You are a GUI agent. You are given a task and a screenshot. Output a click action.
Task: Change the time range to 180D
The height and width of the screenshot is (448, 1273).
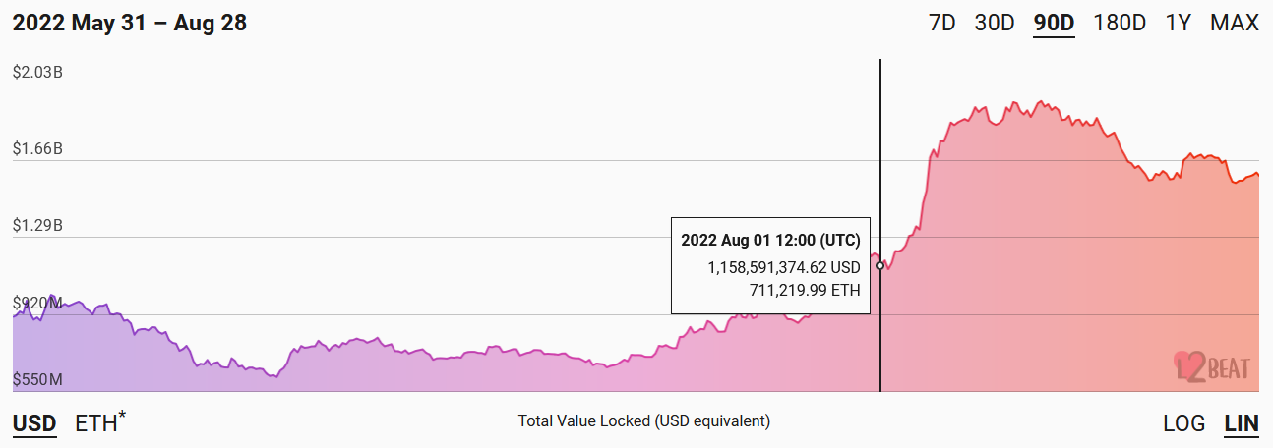point(1120,23)
